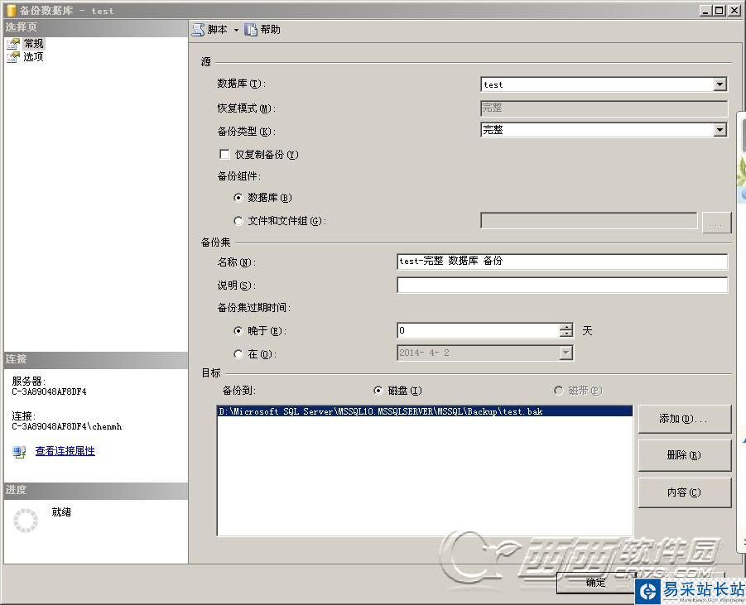Screen dimensions: 746x605
Task: Select the 磁盘(I) radio button
Action: point(378,391)
